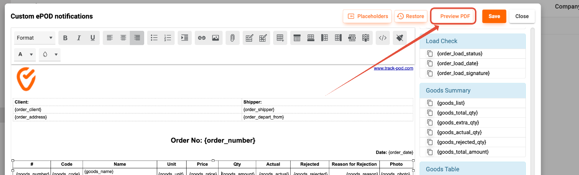Click the {order_depart_from} cell
The width and height of the screenshot is (579, 175).
pyautogui.click(x=327, y=117)
